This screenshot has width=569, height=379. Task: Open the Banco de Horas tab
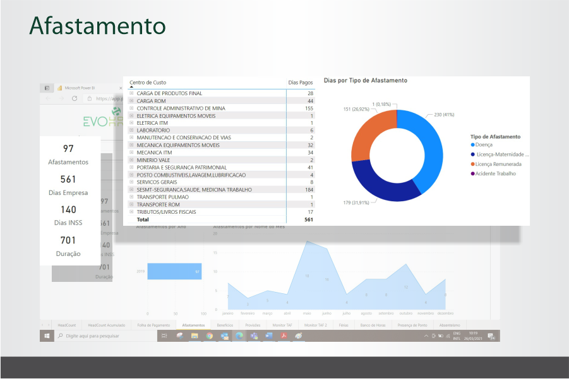coord(373,325)
